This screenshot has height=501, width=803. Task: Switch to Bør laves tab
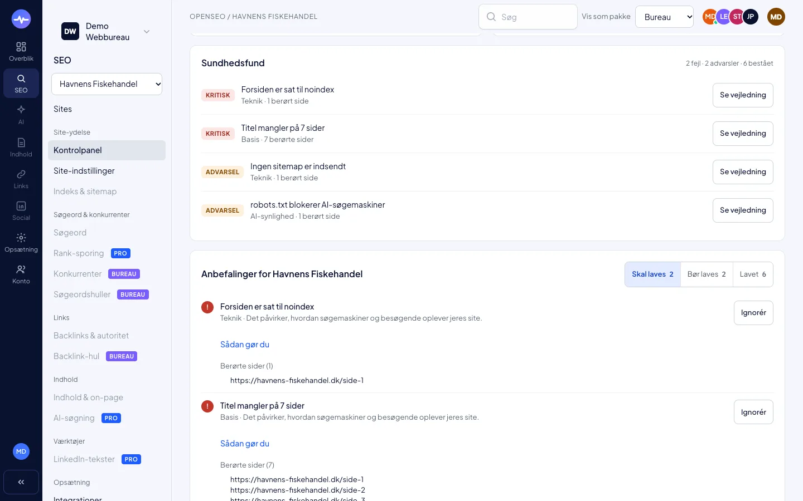tap(707, 274)
